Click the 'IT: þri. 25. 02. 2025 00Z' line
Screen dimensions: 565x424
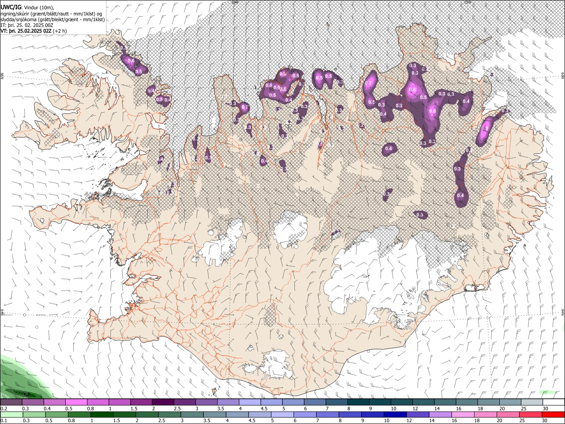(x=27, y=25)
